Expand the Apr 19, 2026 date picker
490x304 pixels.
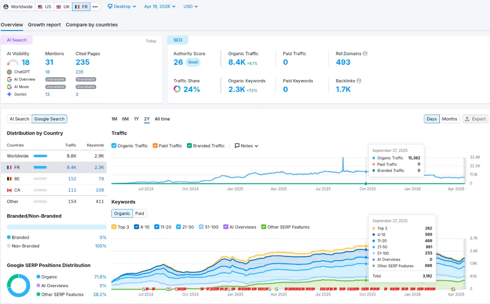160,7
